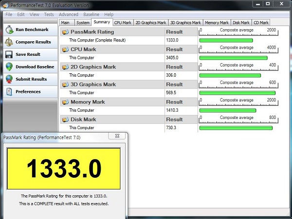Click the Run Benchmark stopwatch icon
The height and width of the screenshot is (219, 292).
coord(9,30)
